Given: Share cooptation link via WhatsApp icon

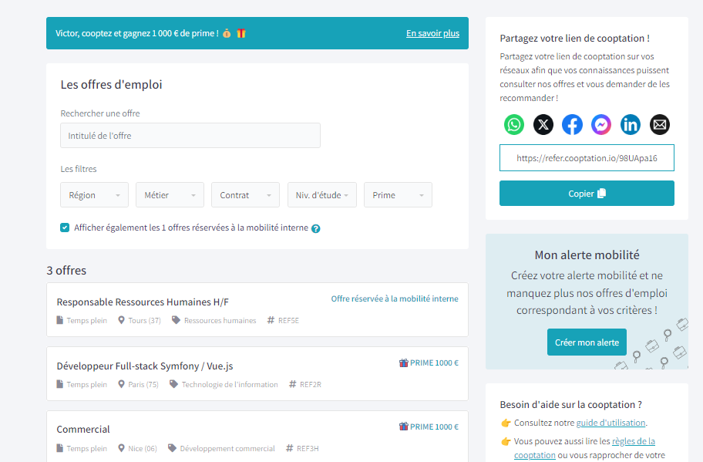Looking at the screenshot, I should click(514, 124).
